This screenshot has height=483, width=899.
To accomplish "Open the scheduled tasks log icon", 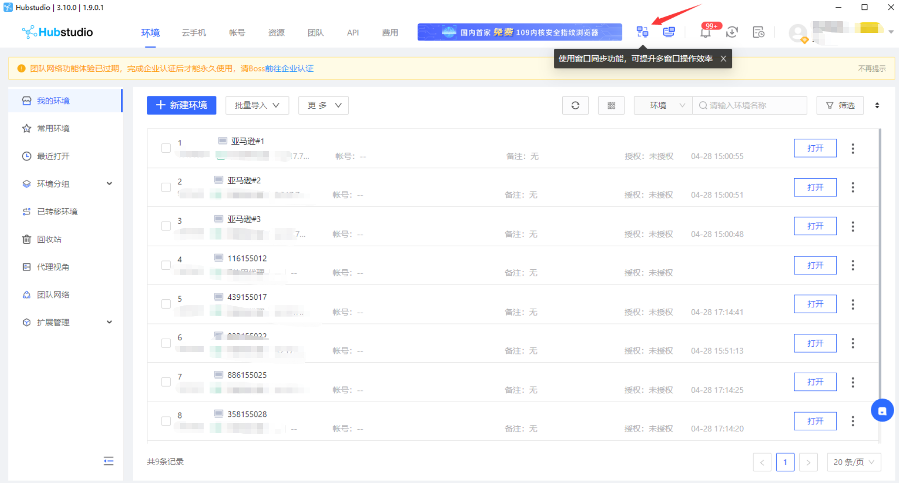I will click(x=758, y=32).
